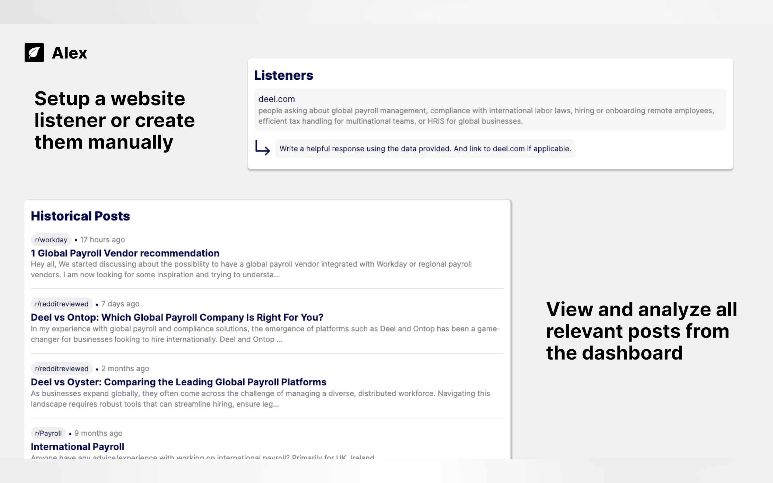Click the Workday post excerpt text
This screenshot has height=483, width=773.
pyautogui.click(x=251, y=269)
